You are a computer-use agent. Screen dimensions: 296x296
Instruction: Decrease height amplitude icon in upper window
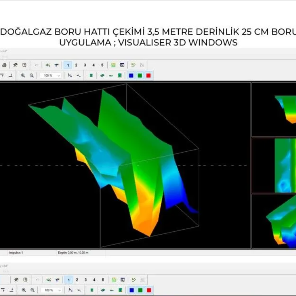(78, 75)
